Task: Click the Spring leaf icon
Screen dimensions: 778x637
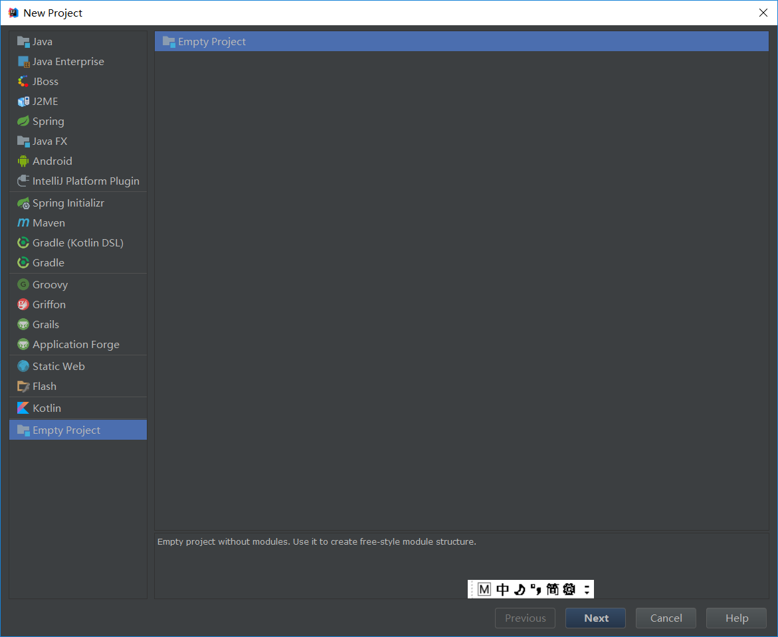Action: point(23,121)
